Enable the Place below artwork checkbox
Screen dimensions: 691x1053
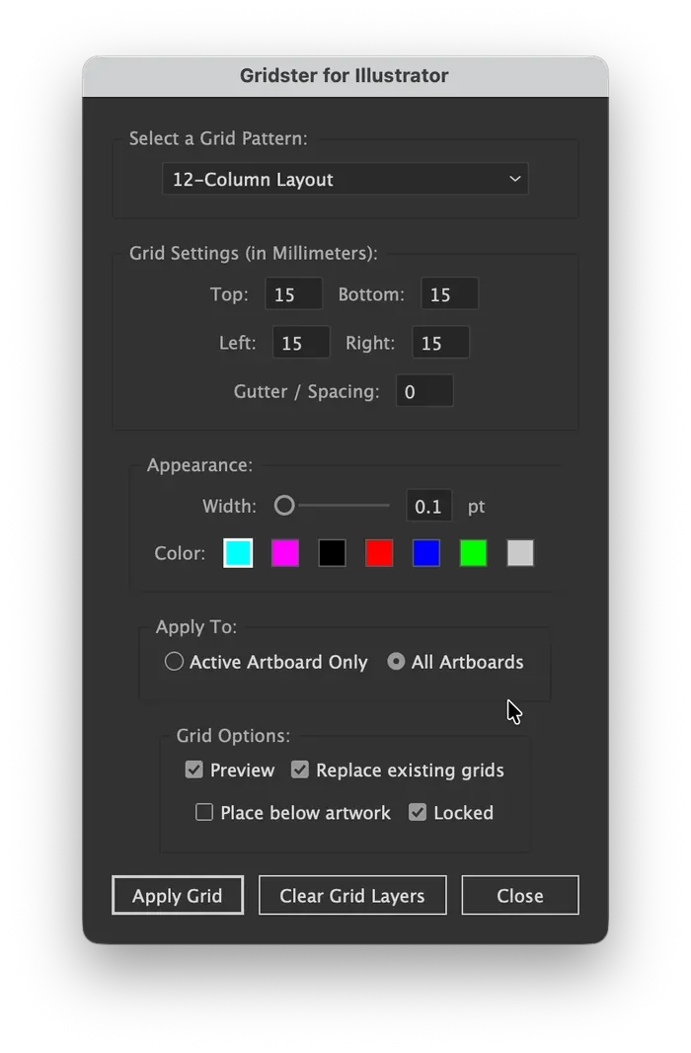[x=204, y=812]
